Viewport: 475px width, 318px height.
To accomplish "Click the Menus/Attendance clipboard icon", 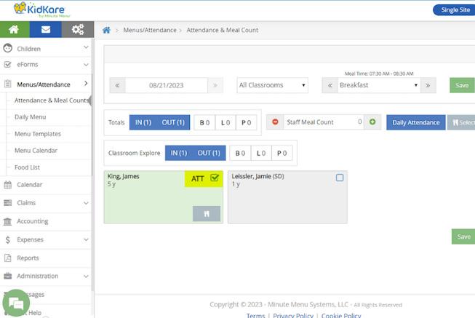I will pos(7,84).
